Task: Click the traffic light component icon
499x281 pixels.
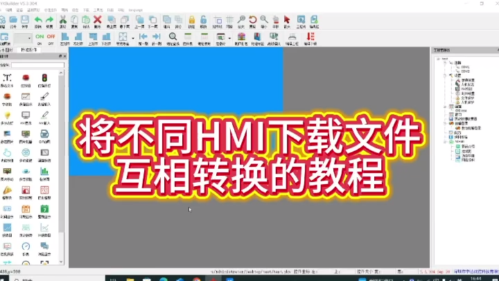Action: coord(44,78)
